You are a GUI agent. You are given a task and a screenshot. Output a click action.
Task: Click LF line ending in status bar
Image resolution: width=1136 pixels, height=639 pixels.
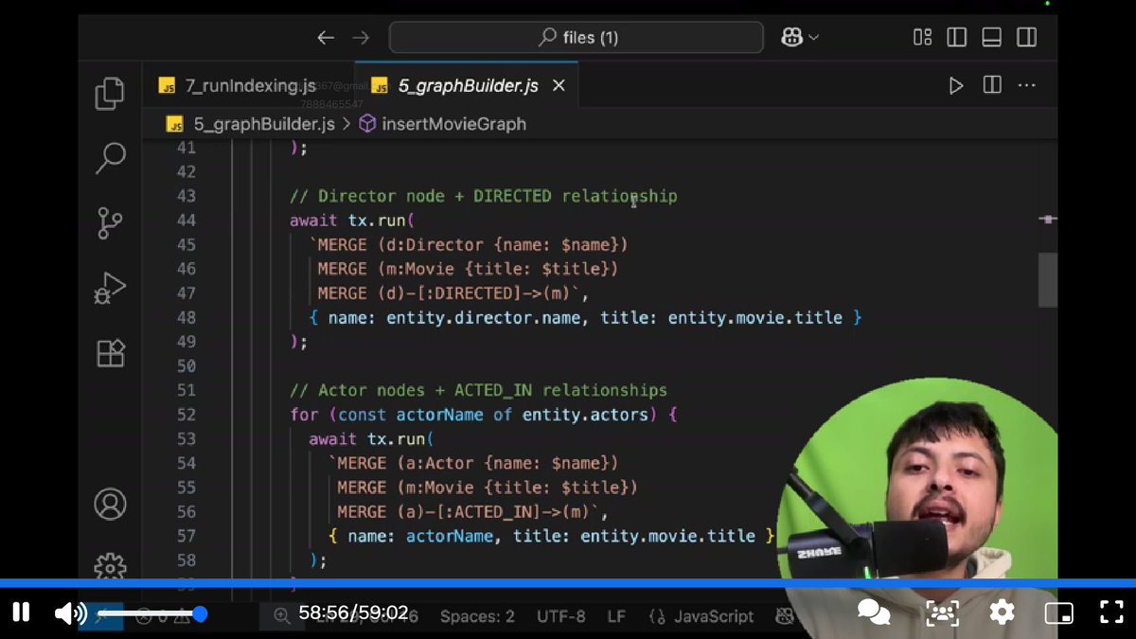[x=616, y=616]
